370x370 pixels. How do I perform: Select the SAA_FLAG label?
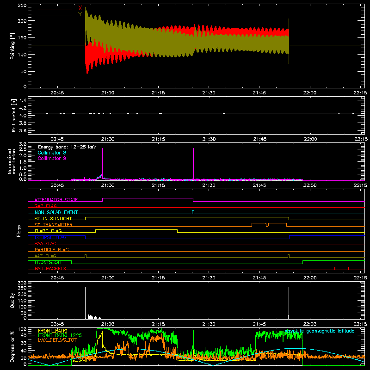(x=45, y=243)
